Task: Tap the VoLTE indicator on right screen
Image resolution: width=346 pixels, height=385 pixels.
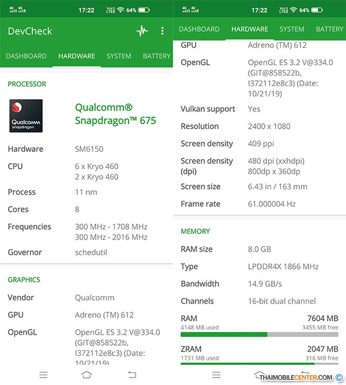Action: click(x=284, y=10)
